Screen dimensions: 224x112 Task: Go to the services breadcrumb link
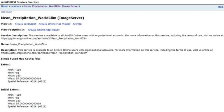16,6
